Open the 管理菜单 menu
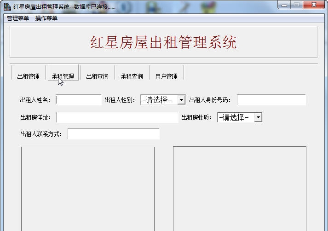 [18, 18]
